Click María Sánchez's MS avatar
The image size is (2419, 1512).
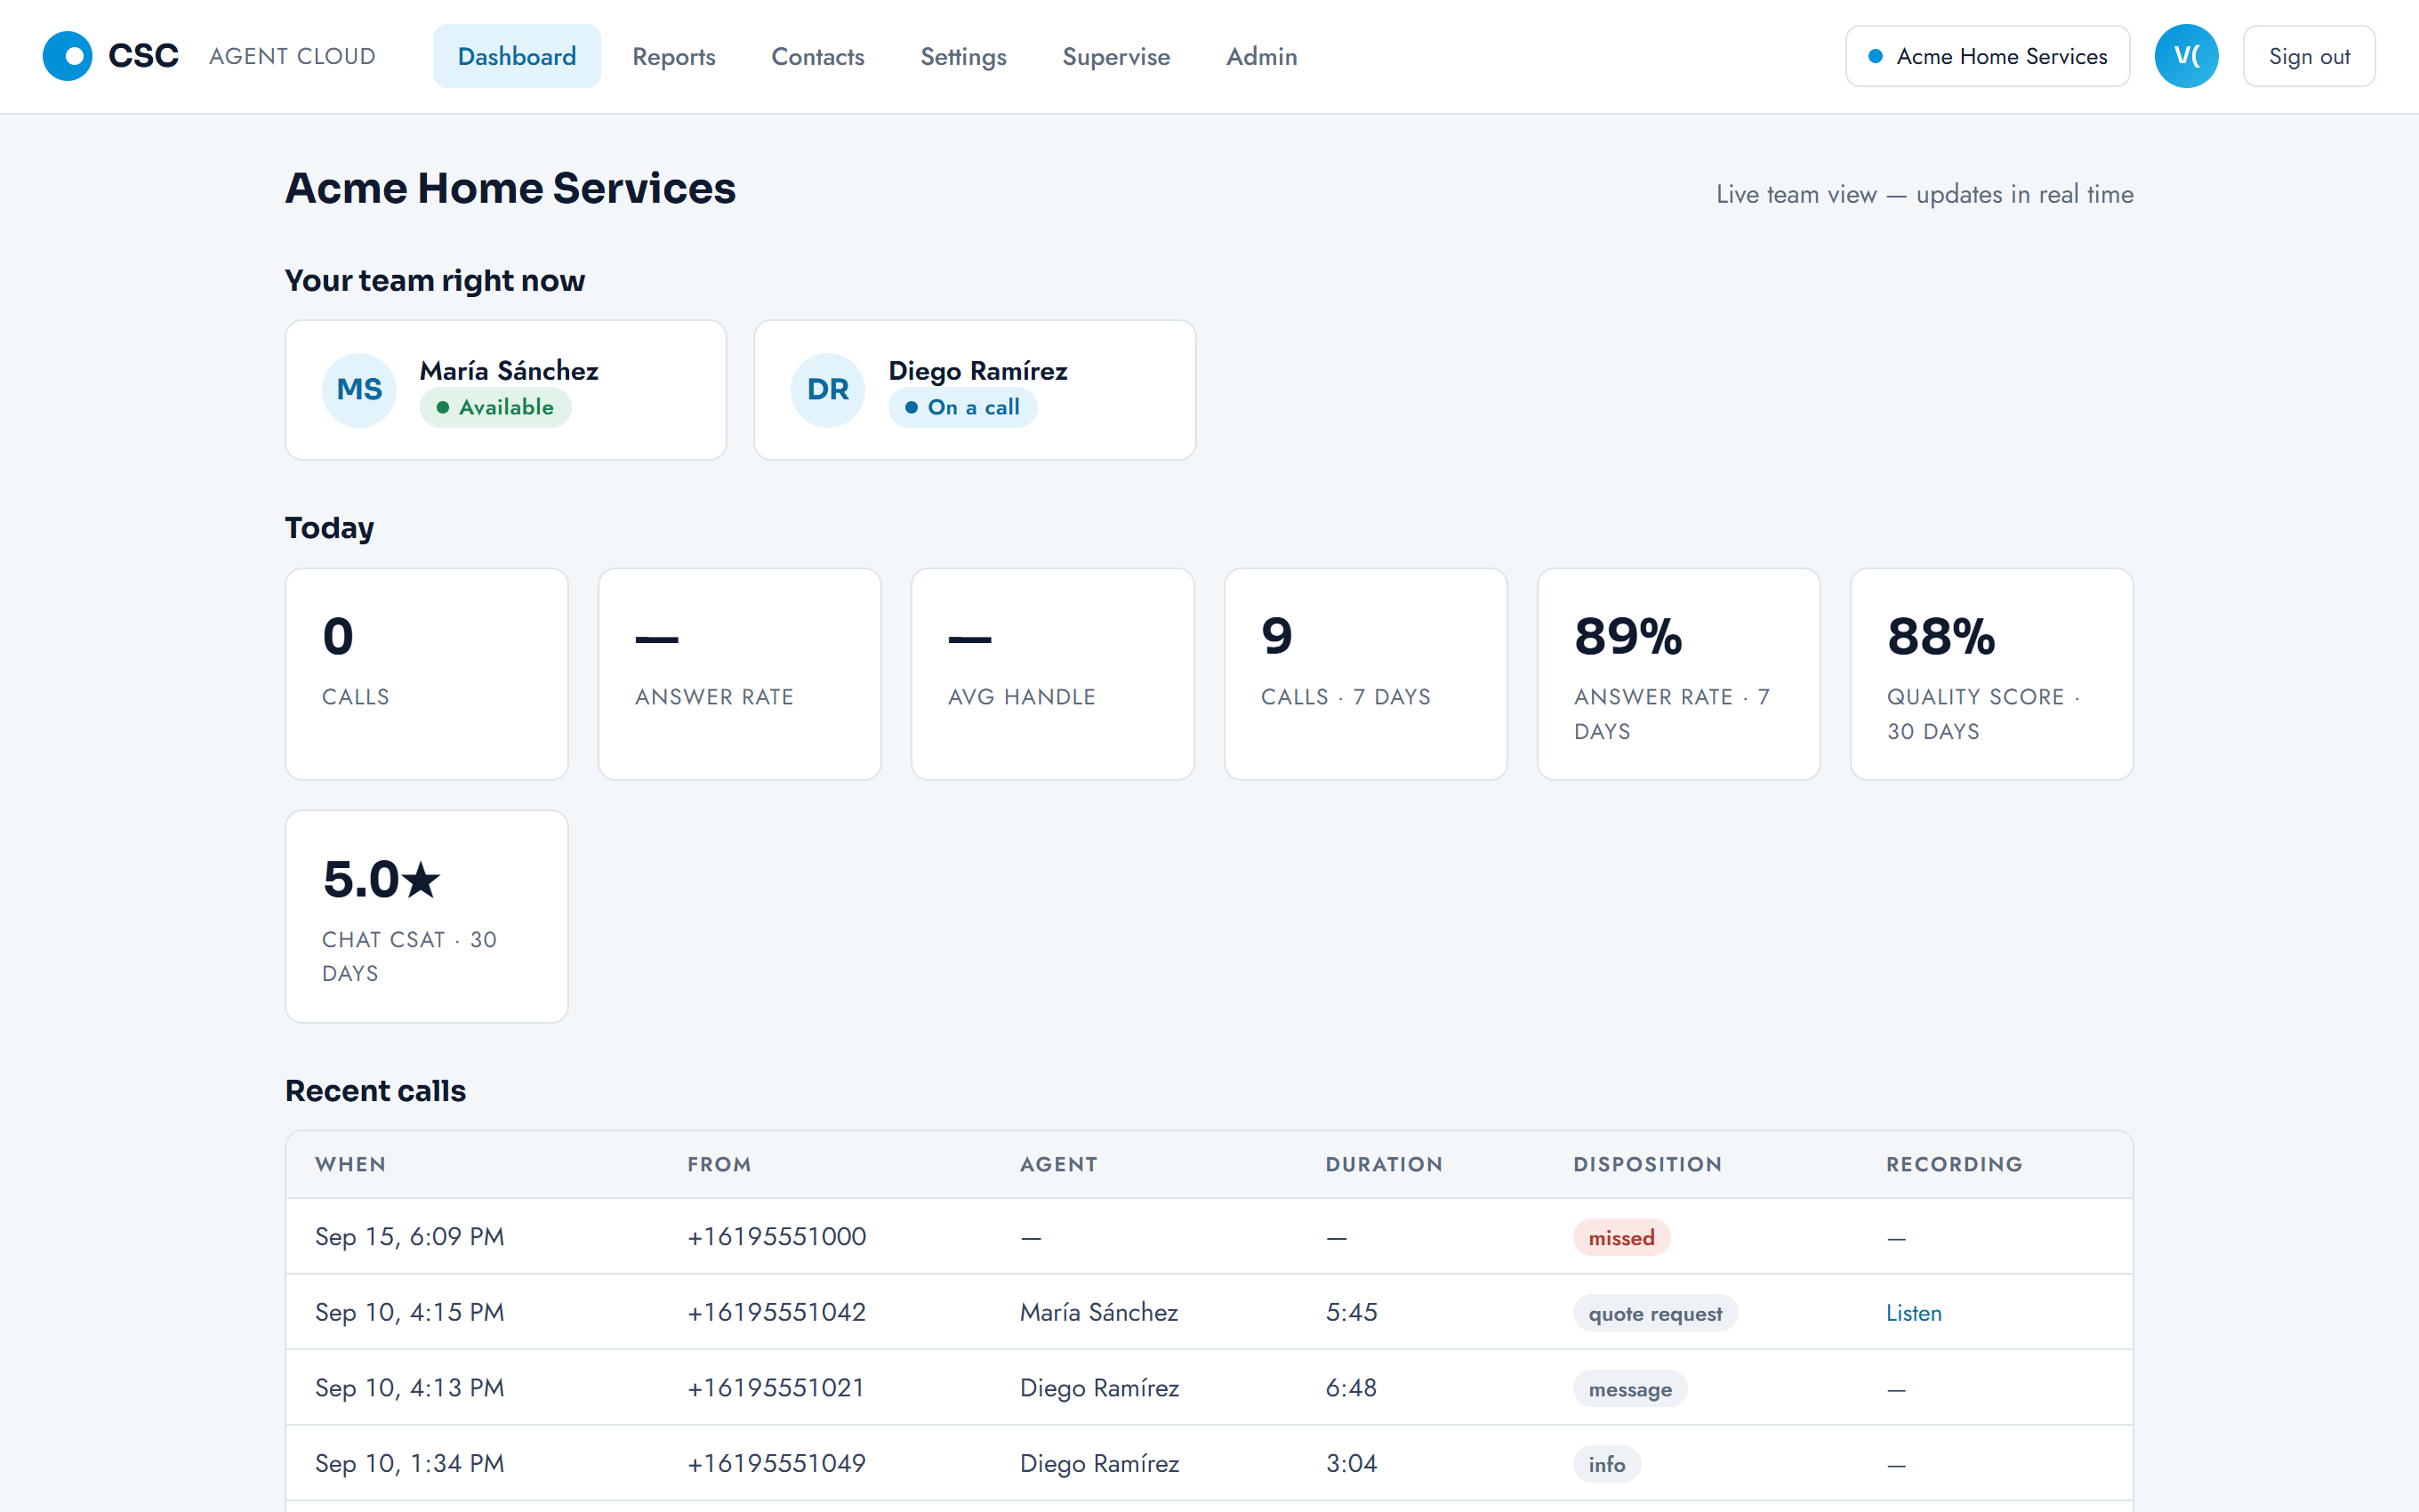[x=359, y=390]
